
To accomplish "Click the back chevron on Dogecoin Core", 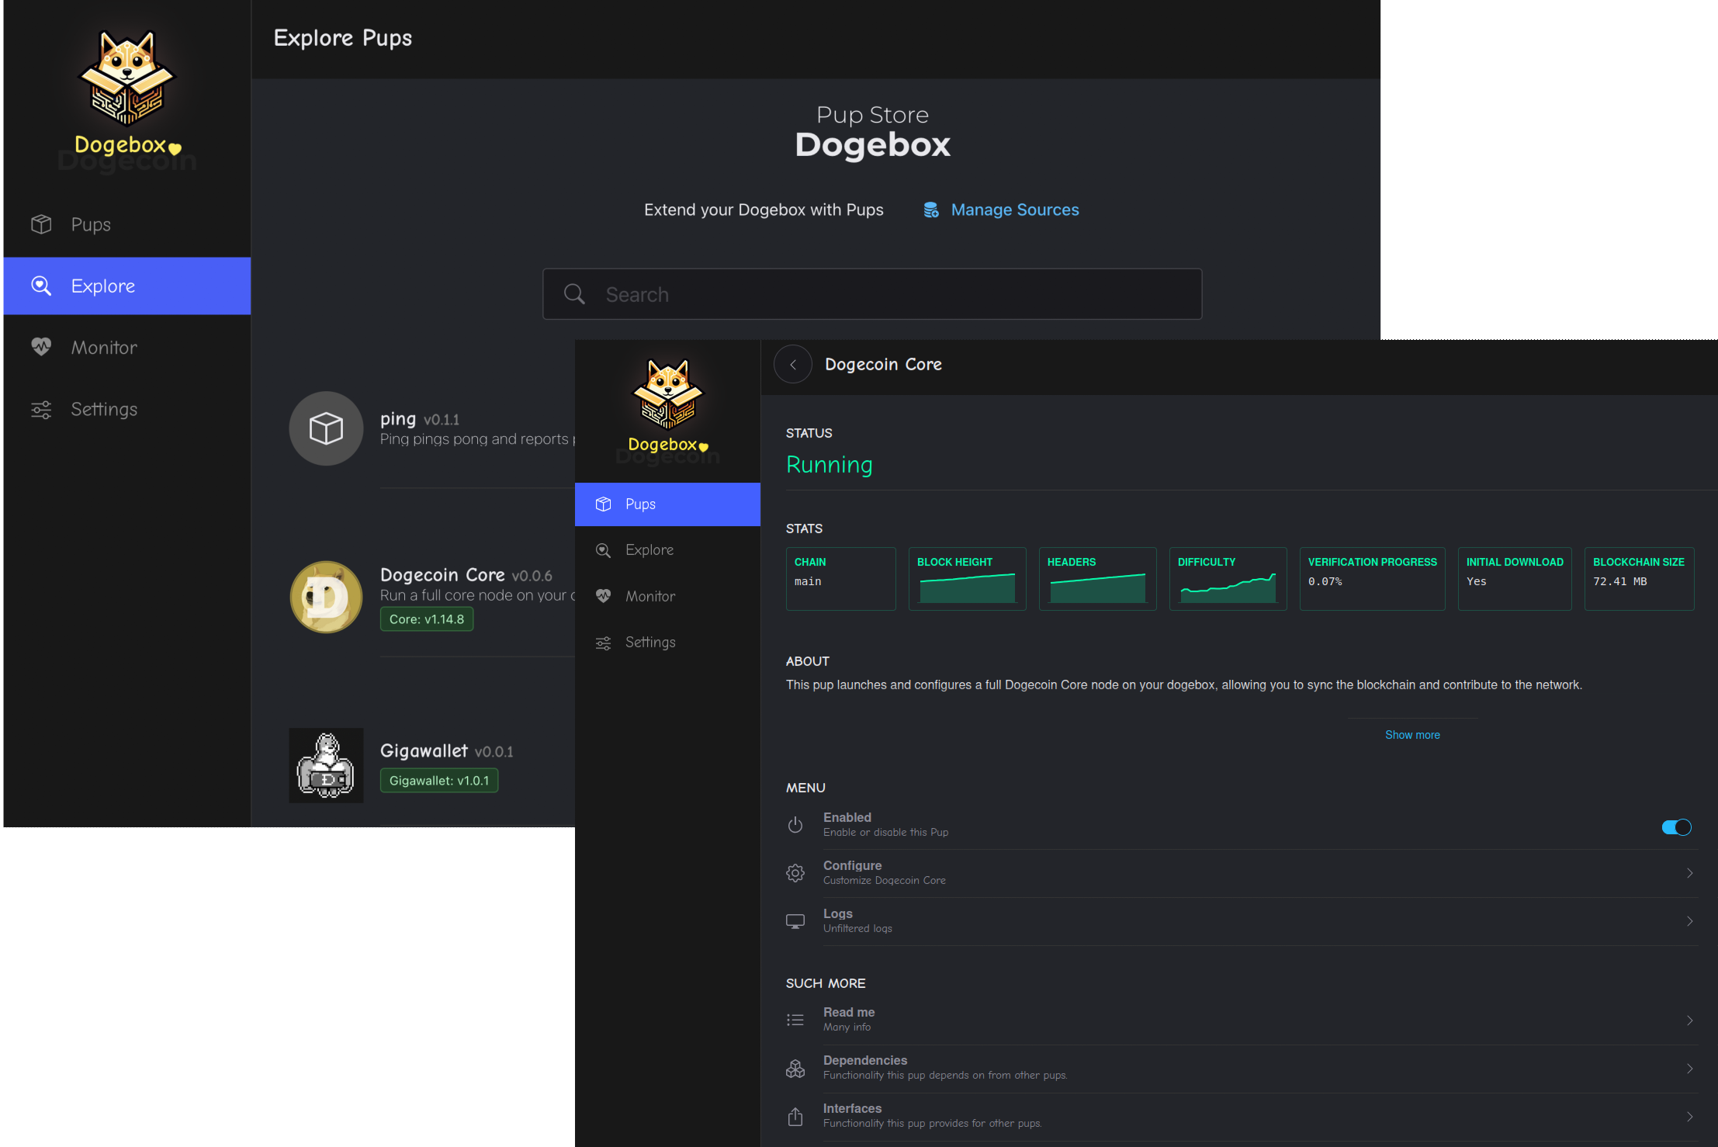I will click(792, 363).
